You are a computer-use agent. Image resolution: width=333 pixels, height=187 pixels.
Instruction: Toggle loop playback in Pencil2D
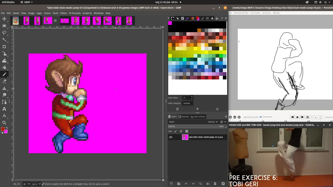click(x=307, y=117)
